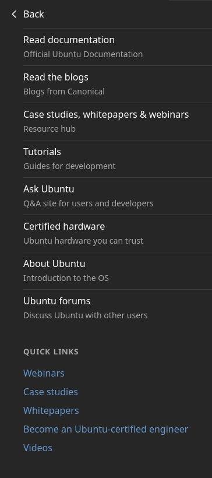Screen dimensions: 212x478
Task: Click 'Blogs from Canonical' subtitle
Action: pos(64,92)
